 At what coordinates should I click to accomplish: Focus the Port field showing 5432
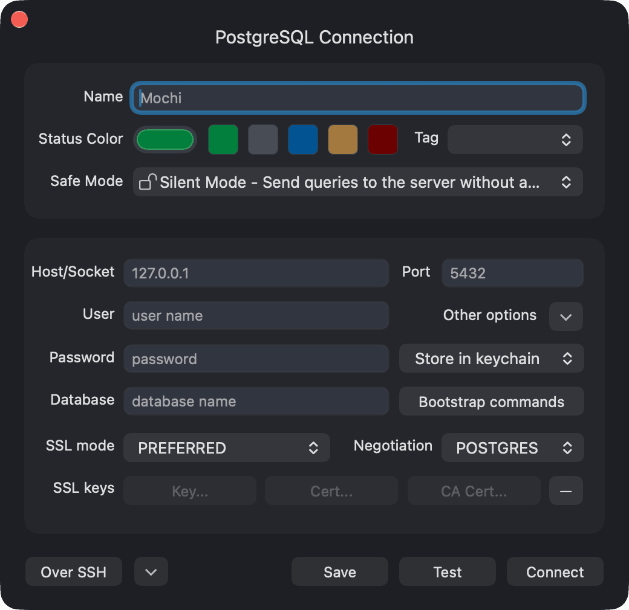pyautogui.click(x=512, y=273)
